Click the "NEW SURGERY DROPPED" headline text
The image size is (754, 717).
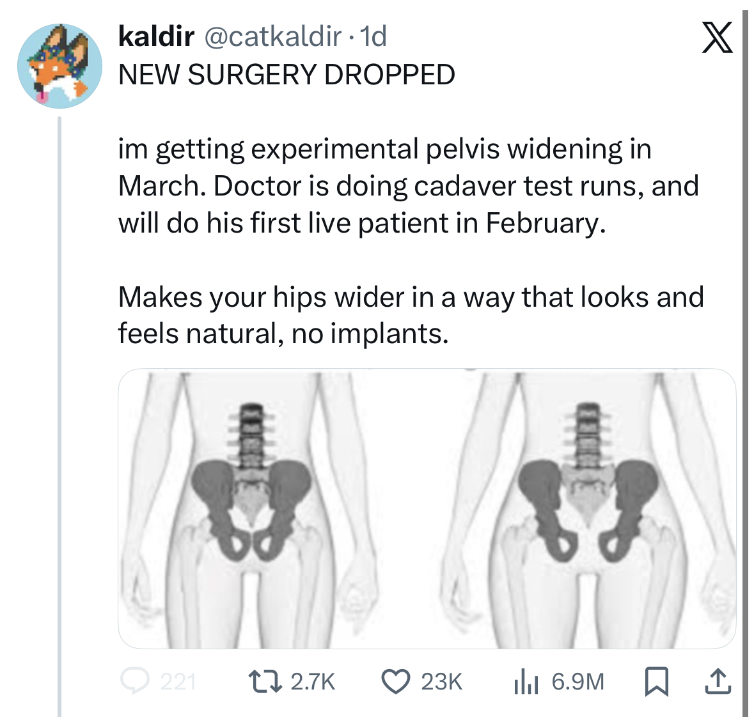pos(287,75)
